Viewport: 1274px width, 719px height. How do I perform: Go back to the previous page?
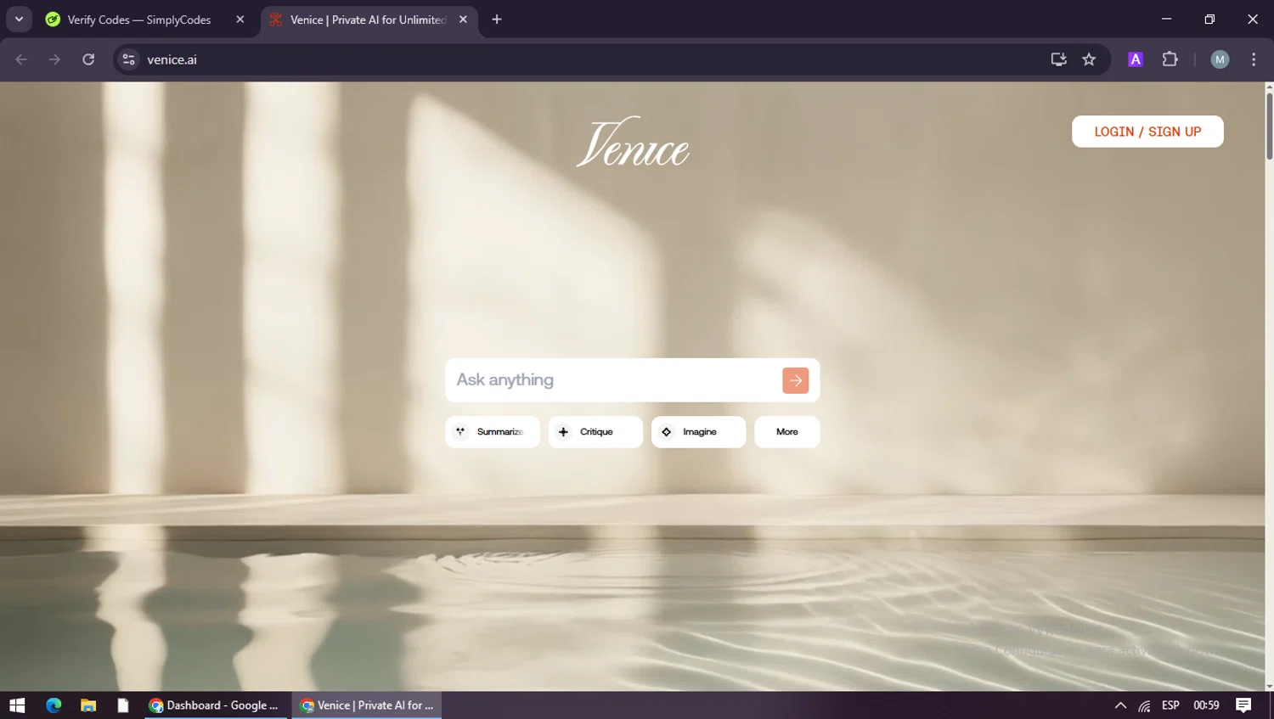21,59
